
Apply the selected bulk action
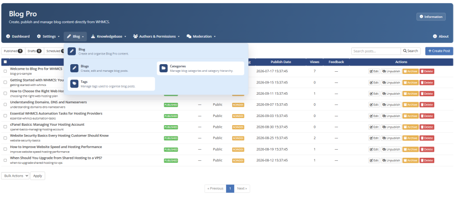click(38, 176)
